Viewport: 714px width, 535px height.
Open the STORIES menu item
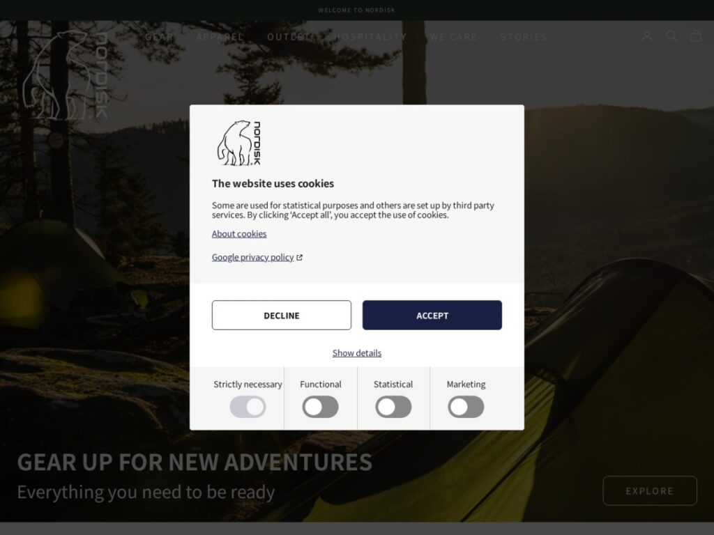point(524,37)
